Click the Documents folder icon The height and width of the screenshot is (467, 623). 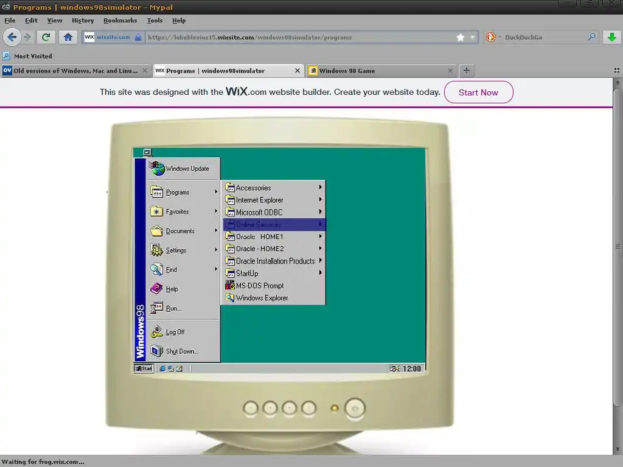point(156,230)
